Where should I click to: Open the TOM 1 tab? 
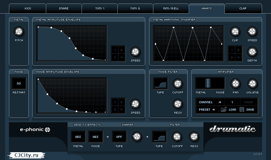click(100, 8)
